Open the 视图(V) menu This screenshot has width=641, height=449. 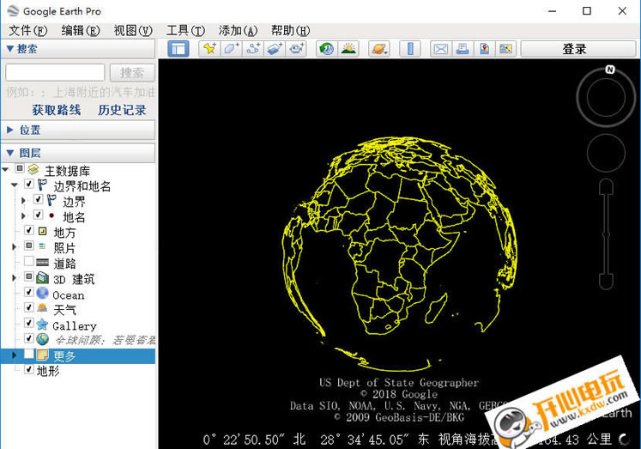click(x=132, y=30)
